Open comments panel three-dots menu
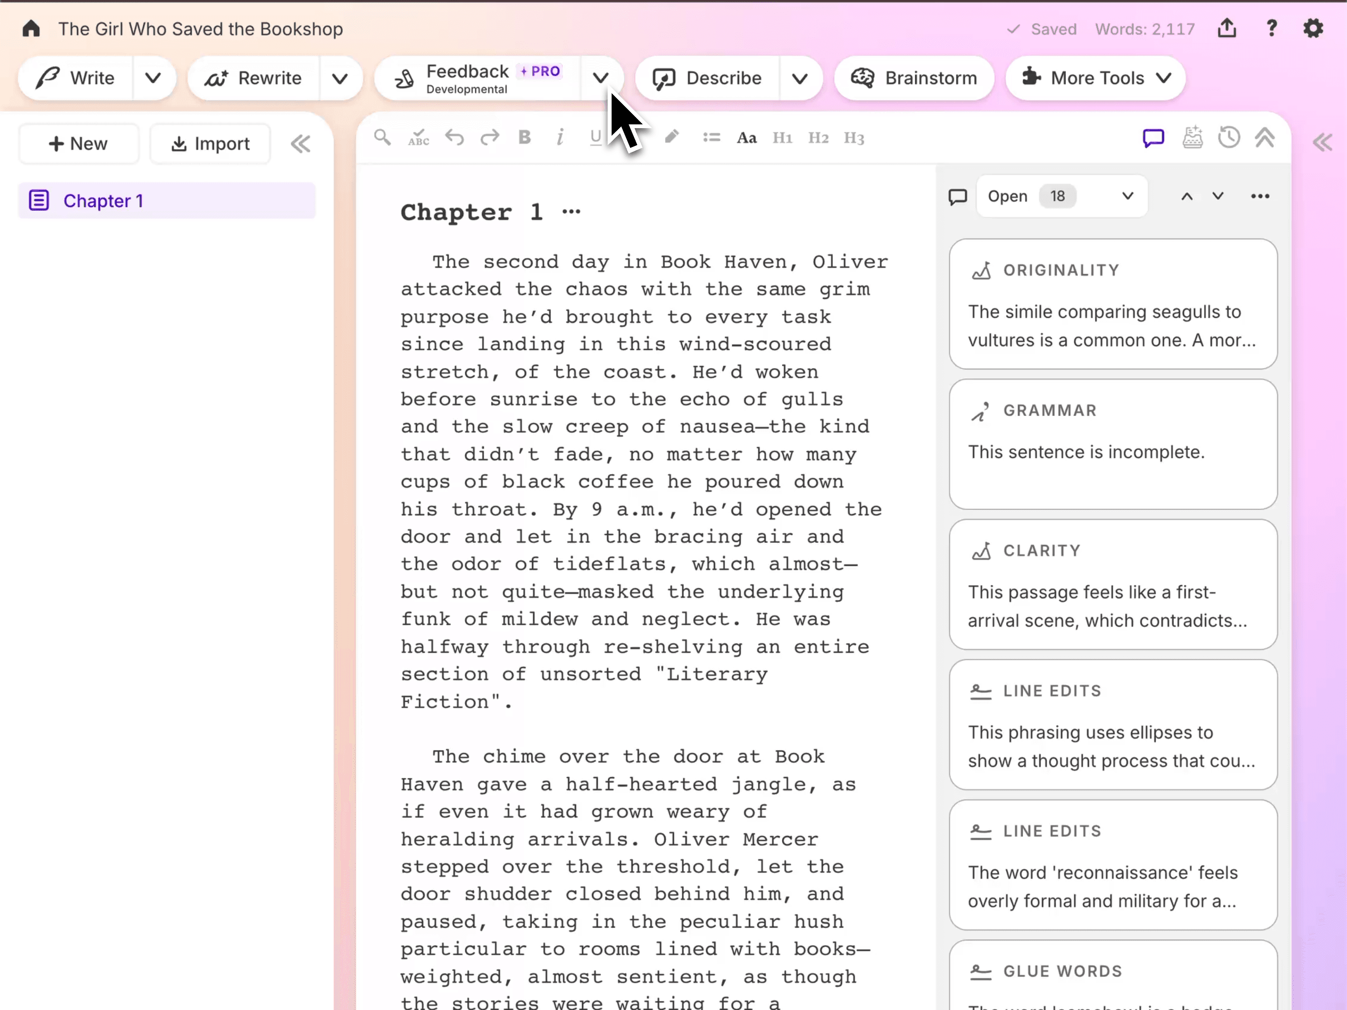 pos(1260,196)
